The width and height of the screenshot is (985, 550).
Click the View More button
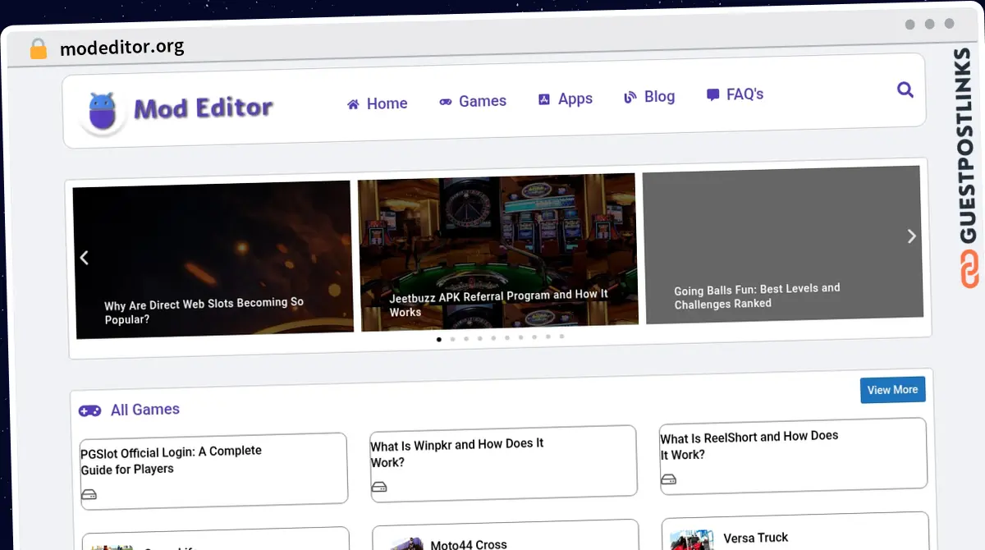click(893, 390)
